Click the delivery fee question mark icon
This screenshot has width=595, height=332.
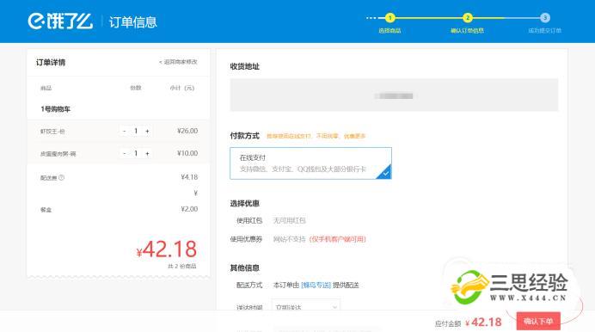61,177
